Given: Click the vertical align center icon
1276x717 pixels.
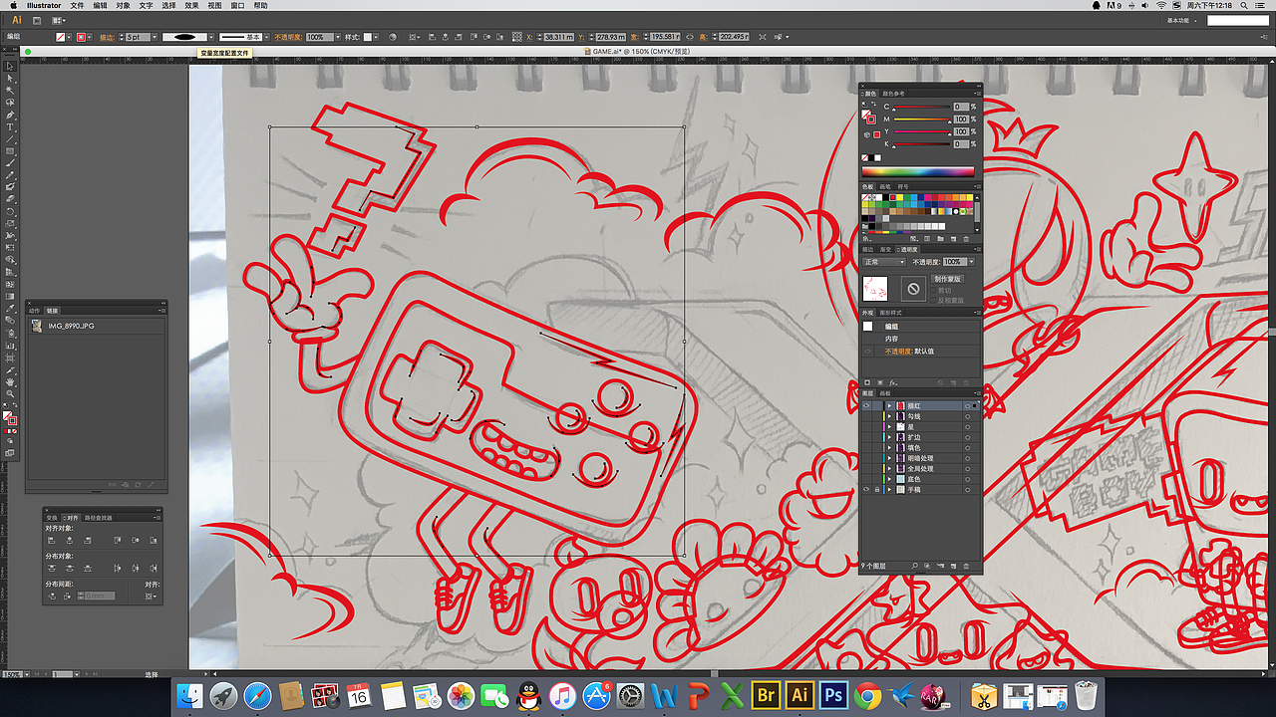Looking at the screenshot, I should 136,540.
